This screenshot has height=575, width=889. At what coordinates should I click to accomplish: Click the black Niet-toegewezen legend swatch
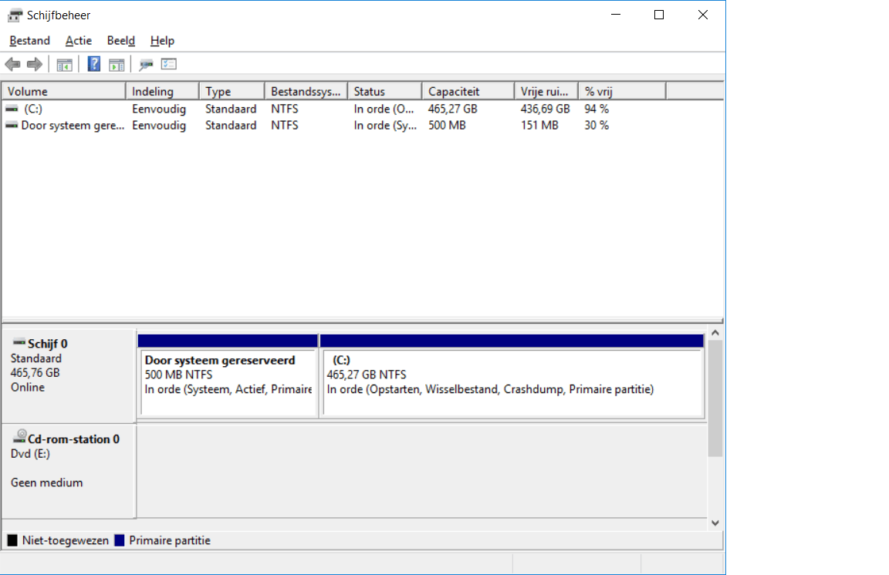[x=12, y=540]
